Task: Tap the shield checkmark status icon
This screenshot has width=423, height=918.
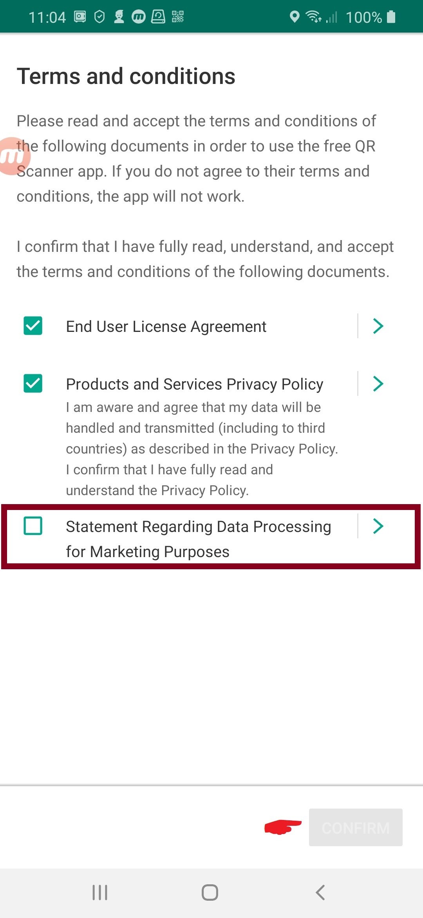Action: point(100,17)
